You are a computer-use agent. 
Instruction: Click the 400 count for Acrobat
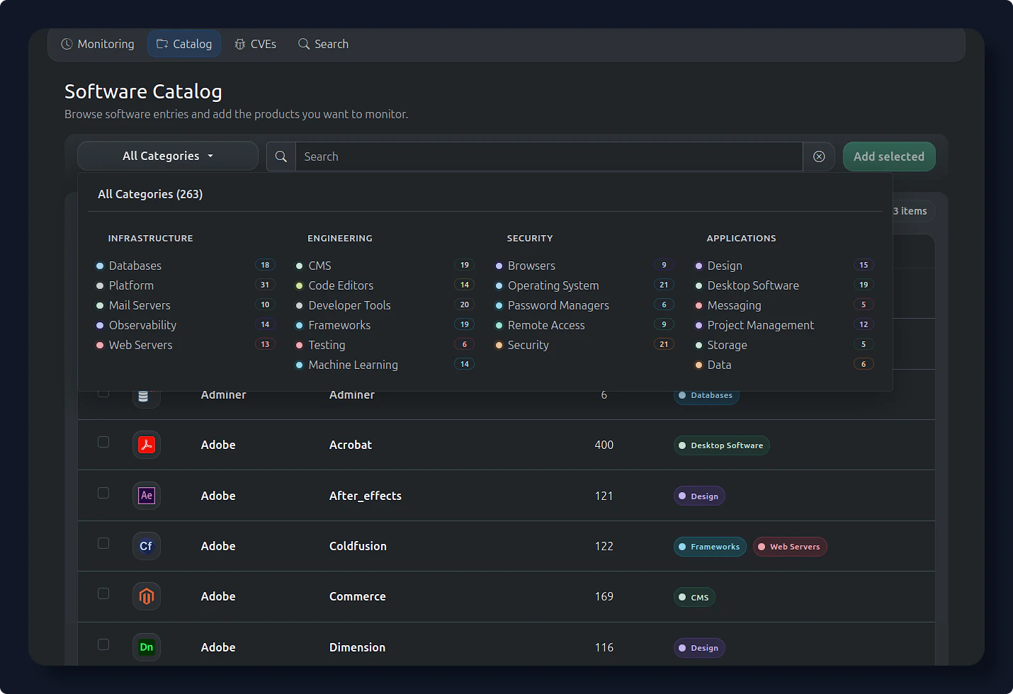[604, 445]
